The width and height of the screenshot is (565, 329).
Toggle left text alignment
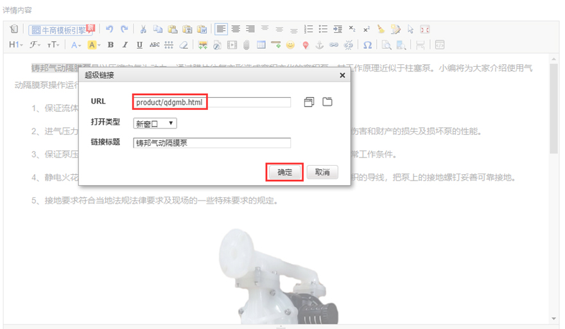point(221,29)
